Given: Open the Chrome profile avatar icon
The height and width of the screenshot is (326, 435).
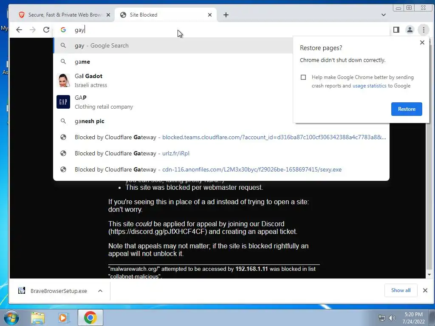Looking at the screenshot, I should point(410,30).
